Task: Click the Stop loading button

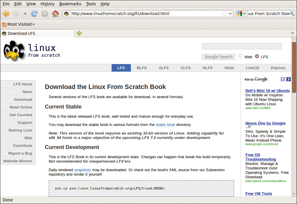Action: [x=45, y=14]
